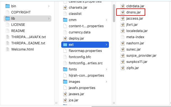Viewport: 171px width, 107px height.
Task: Expand the cmm folder chevron
Action: (106, 20)
